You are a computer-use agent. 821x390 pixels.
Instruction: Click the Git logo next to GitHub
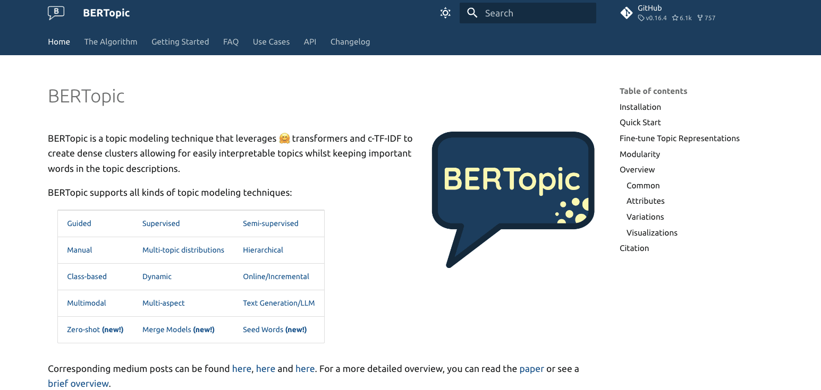point(627,12)
